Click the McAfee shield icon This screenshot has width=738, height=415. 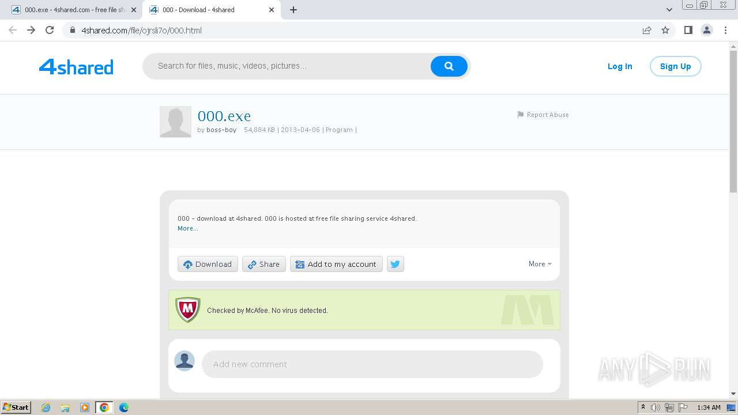[x=187, y=310]
